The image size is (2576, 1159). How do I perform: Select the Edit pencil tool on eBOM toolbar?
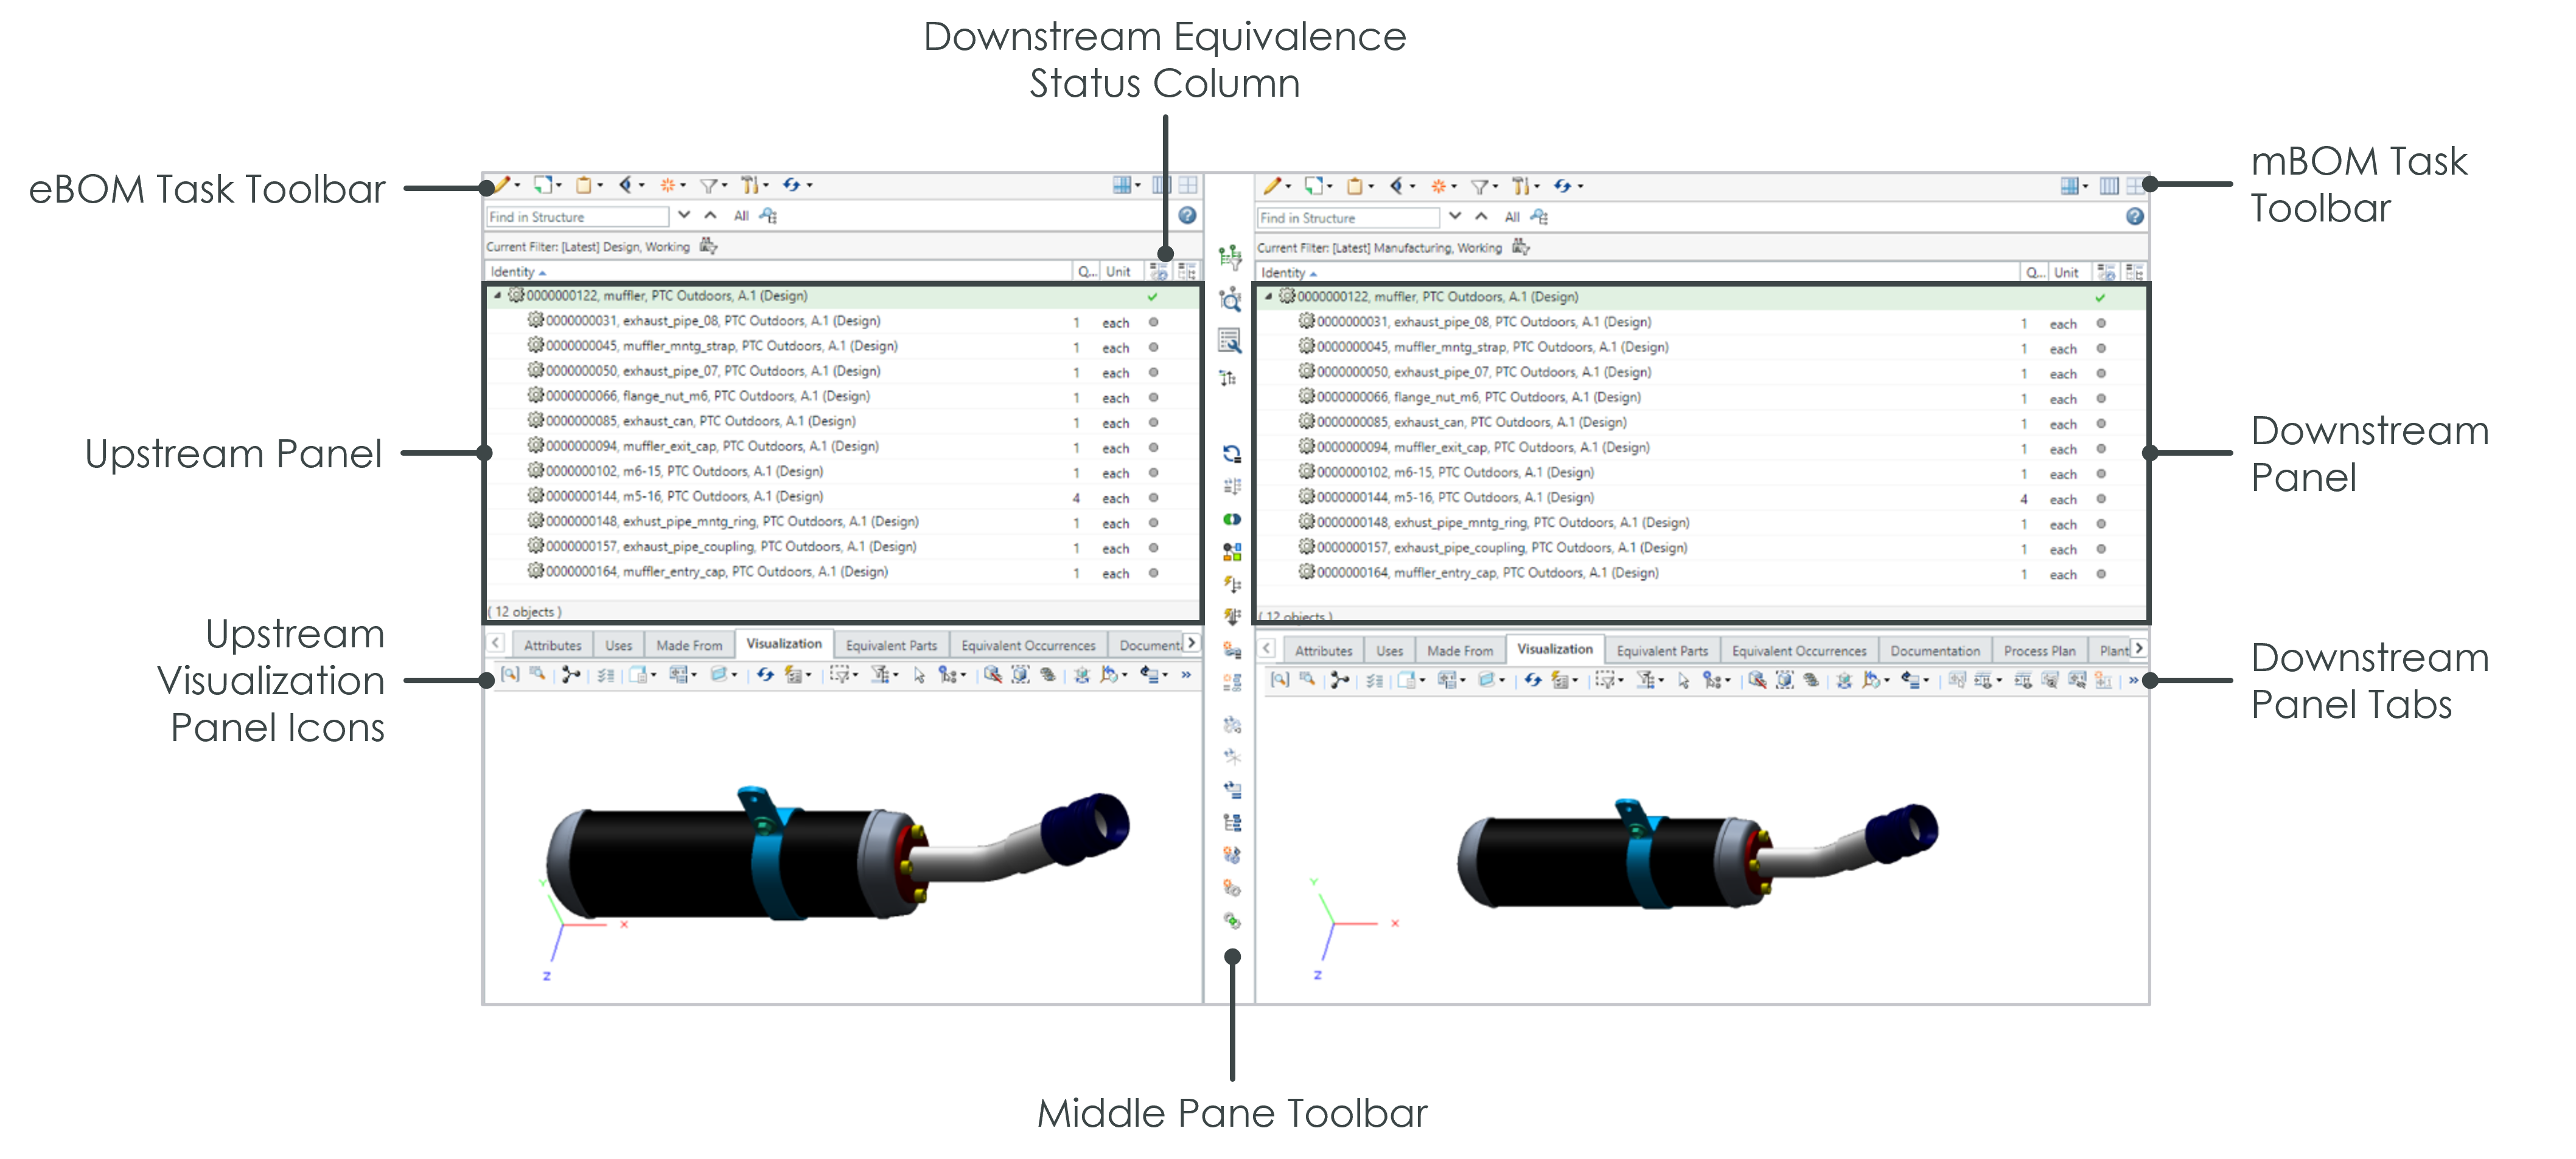(x=504, y=185)
